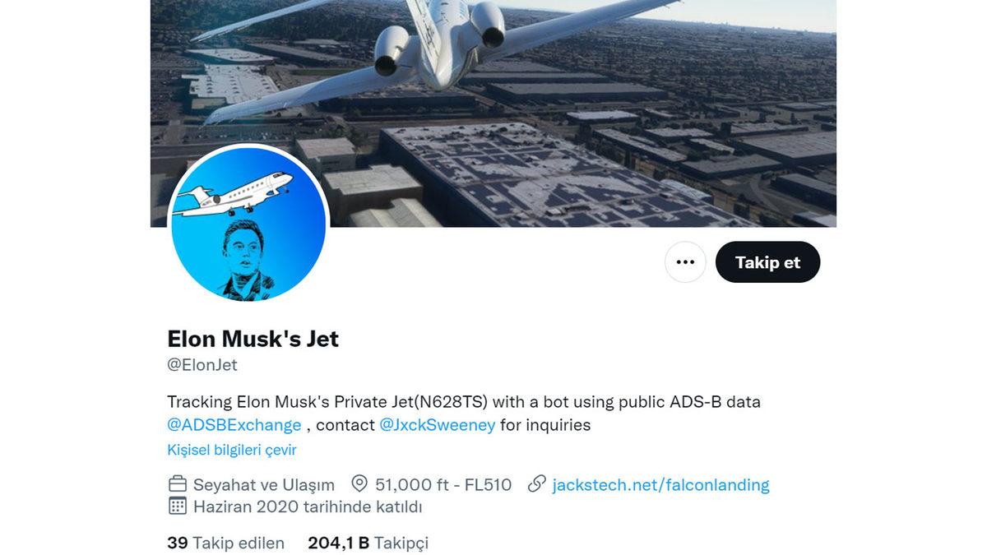Select the location pin icon

(359, 484)
